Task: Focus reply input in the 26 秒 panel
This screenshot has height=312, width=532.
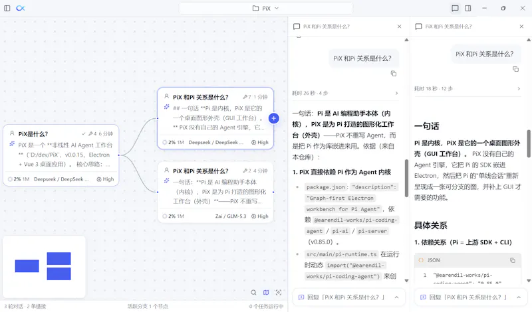Action: pos(348,297)
